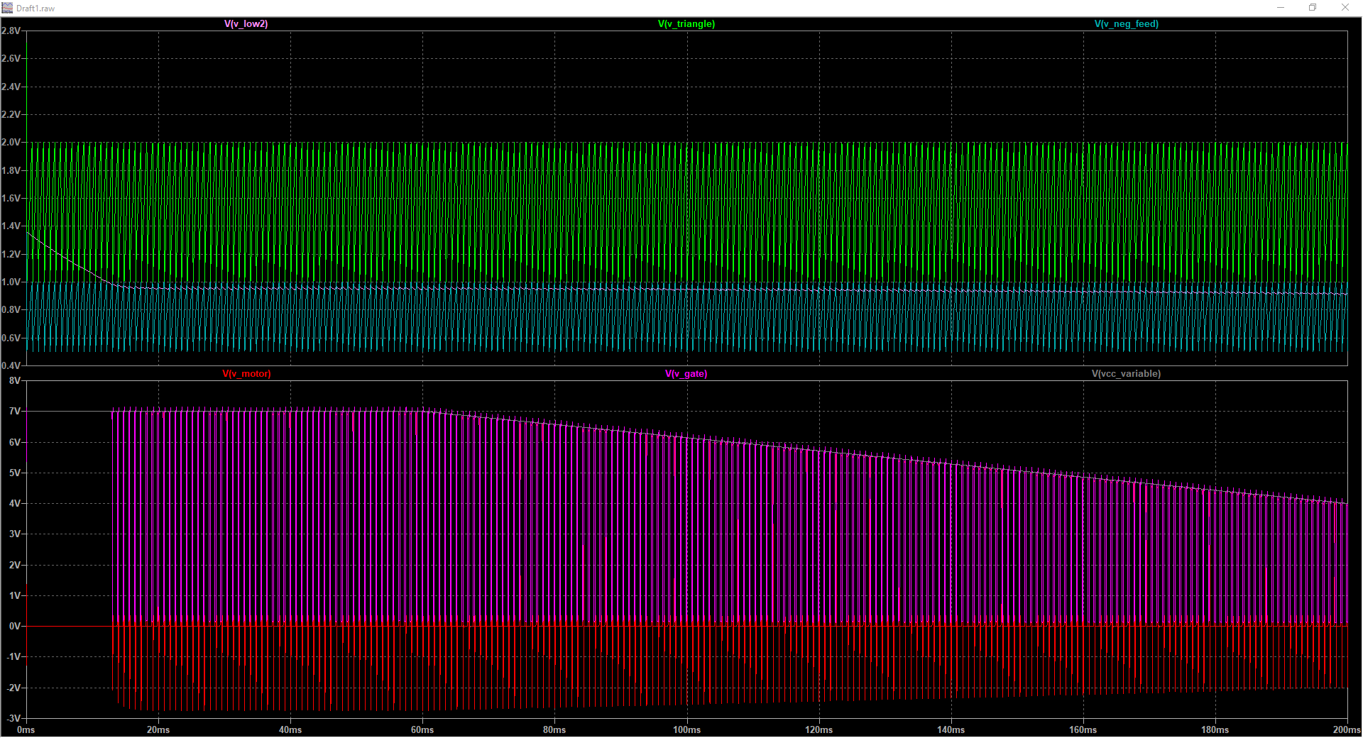The width and height of the screenshot is (1363, 738).
Task: Click the V(vcc_variable) trace label
Action: coord(1126,374)
